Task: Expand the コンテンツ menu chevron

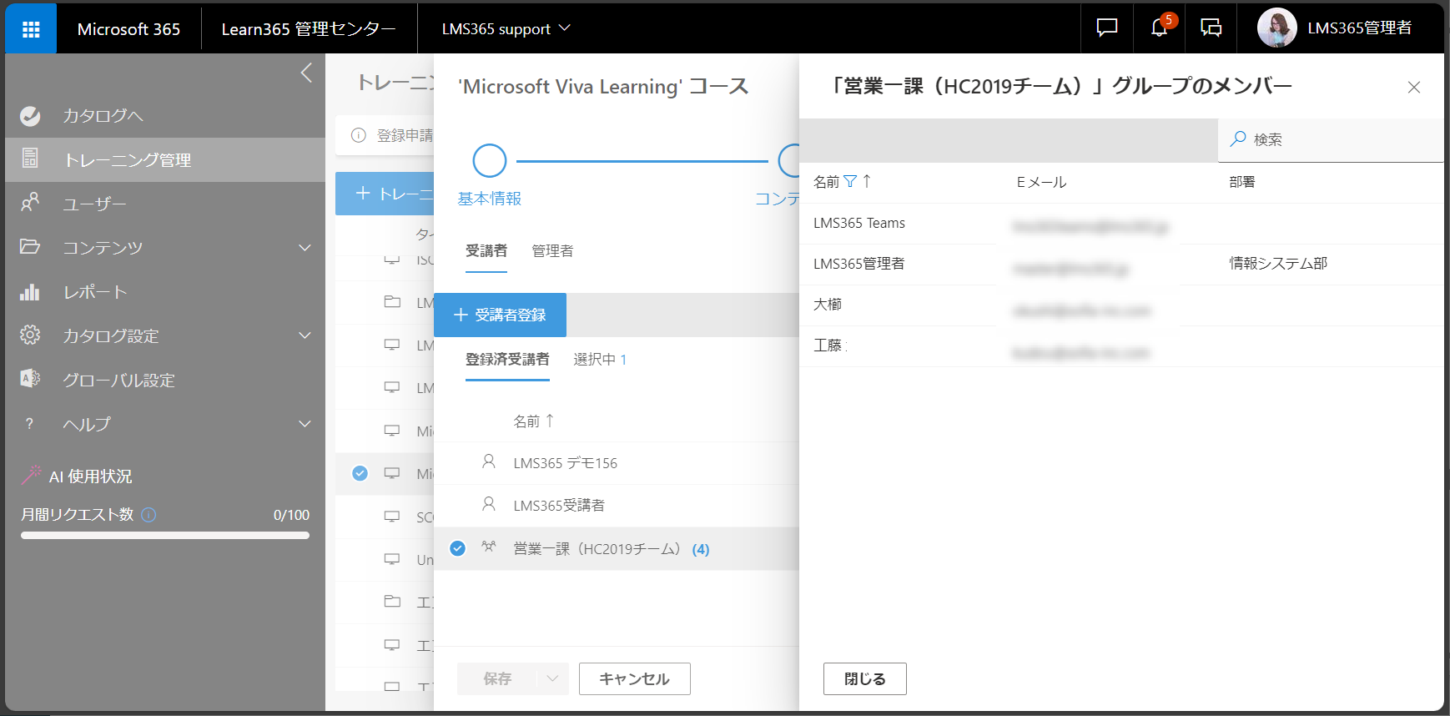Action: [x=305, y=248]
